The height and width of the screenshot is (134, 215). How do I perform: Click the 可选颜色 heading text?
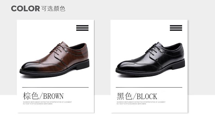point(53,8)
